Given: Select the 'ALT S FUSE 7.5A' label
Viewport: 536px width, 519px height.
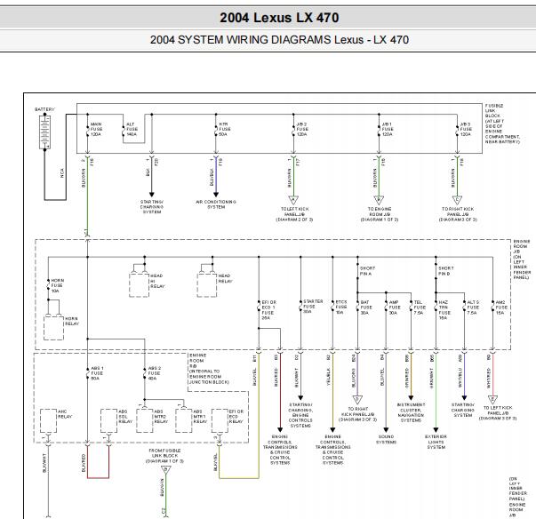Looking at the screenshot, I should pos(473,307).
